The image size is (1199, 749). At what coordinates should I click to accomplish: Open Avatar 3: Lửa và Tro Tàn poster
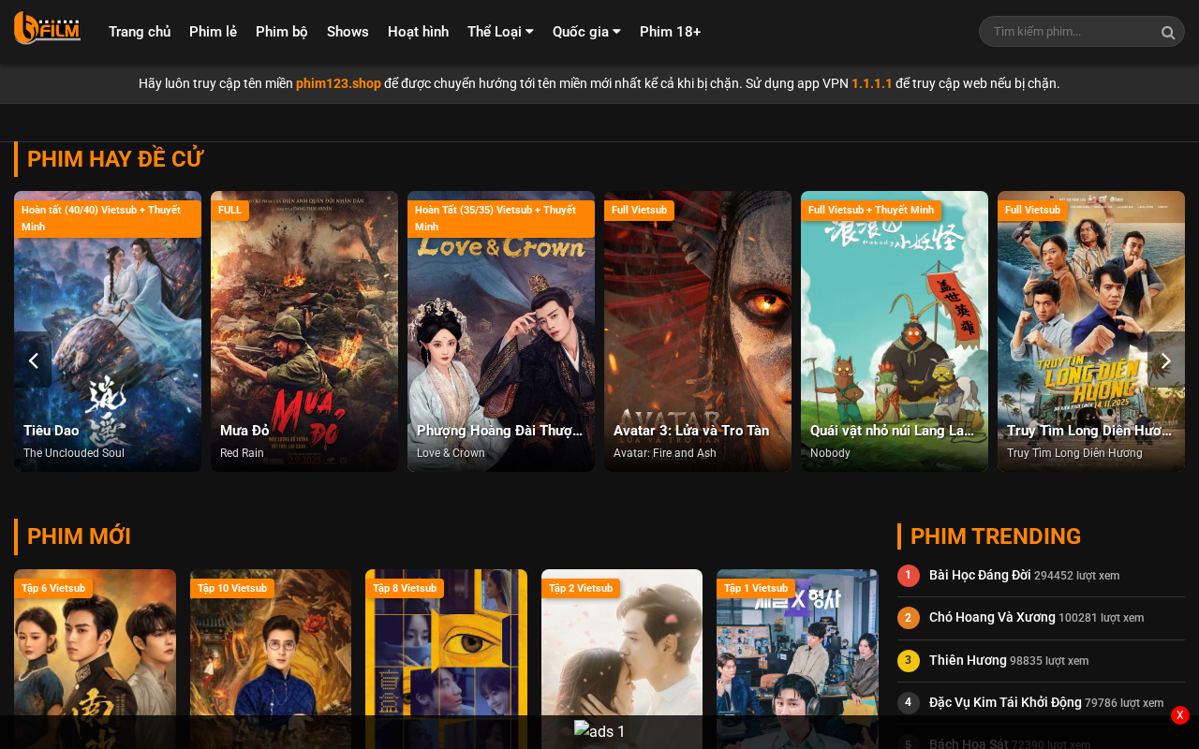(x=698, y=331)
